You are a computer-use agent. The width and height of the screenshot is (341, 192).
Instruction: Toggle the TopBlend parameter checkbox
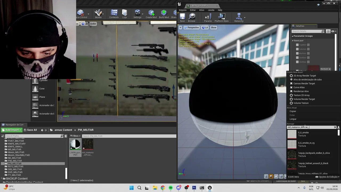(297, 45)
